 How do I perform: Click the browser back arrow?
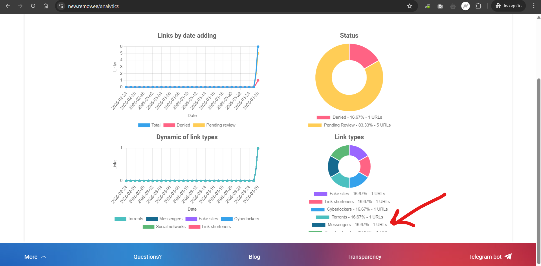click(8, 6)
